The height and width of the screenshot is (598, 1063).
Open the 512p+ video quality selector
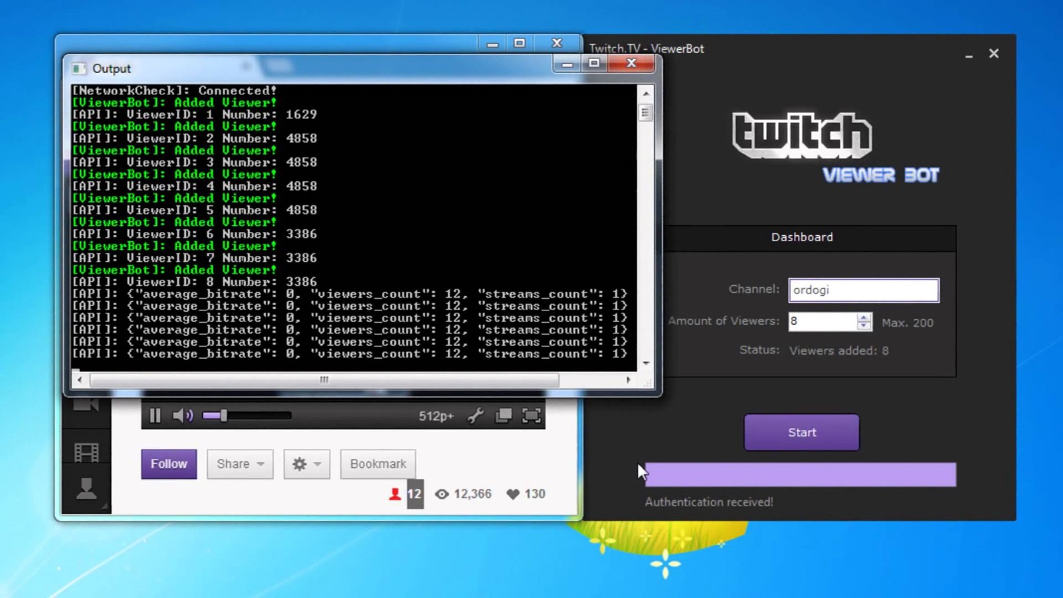coord(436,416)
